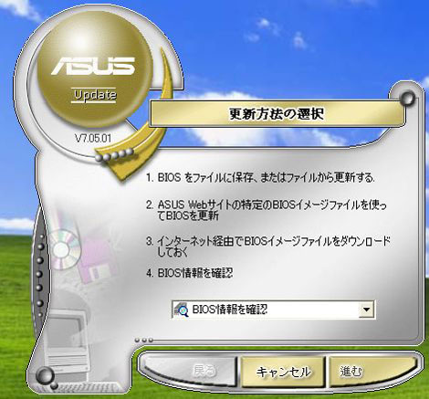Screen dimensions: 429x399
Task: Click the row of five pearls under the logo
Action: (x=114, y=154)
